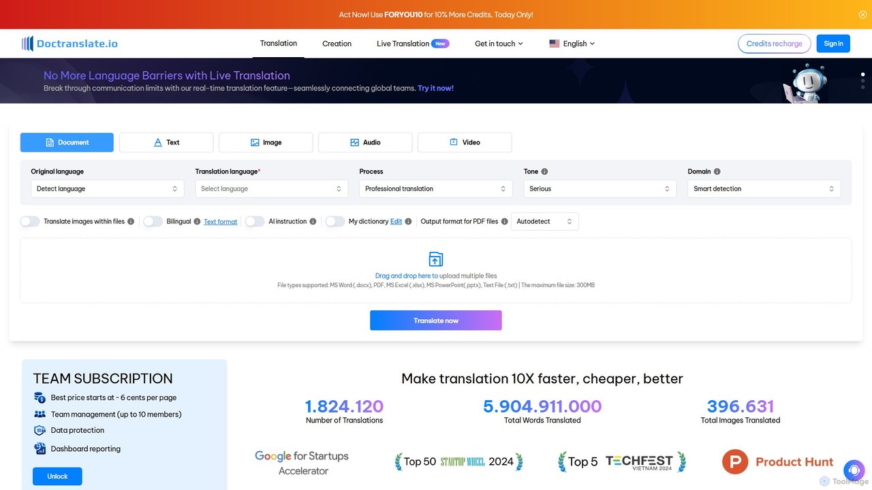Click the dashboard reporting icon

[40, 448]
